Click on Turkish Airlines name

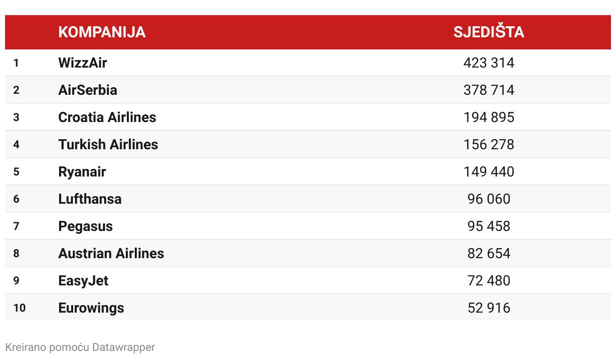108,145
